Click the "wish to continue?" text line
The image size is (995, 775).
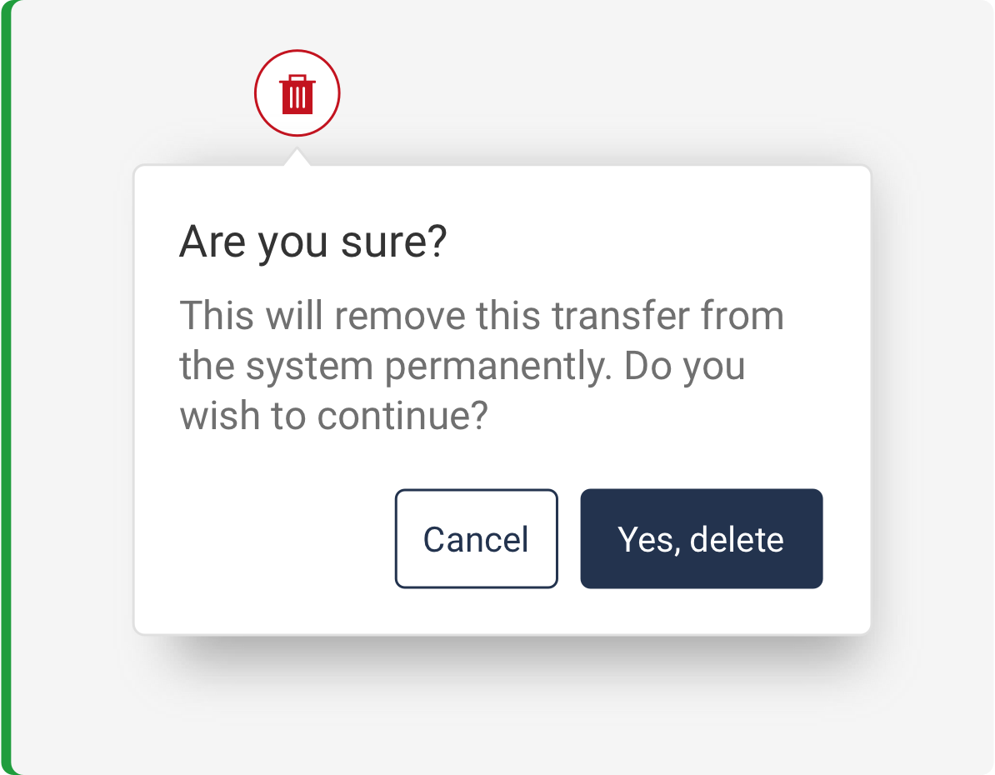point(332,416)
